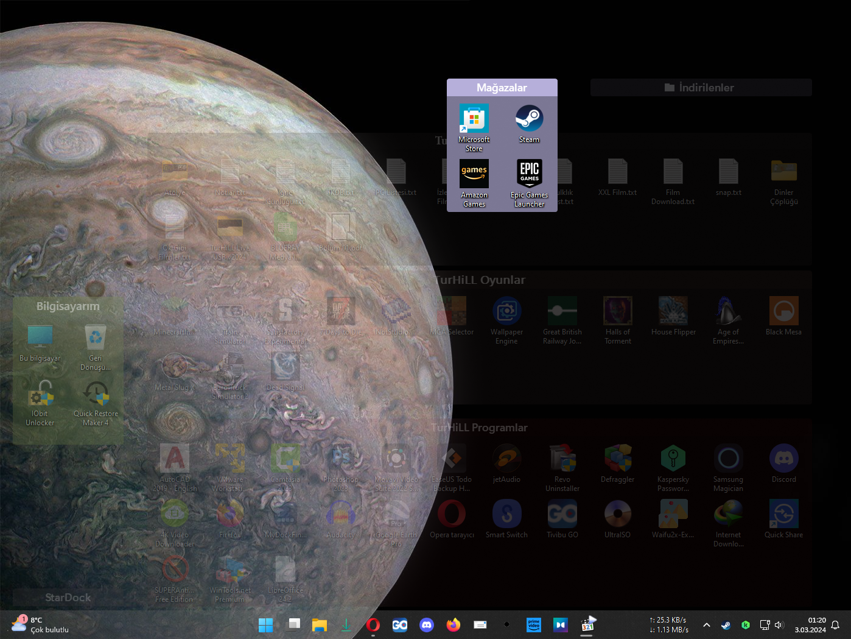Image resolution: width=851 pixels, height=639 pixels.
Task: Switch to Opera on the taskbar
Action: [373, 625]
